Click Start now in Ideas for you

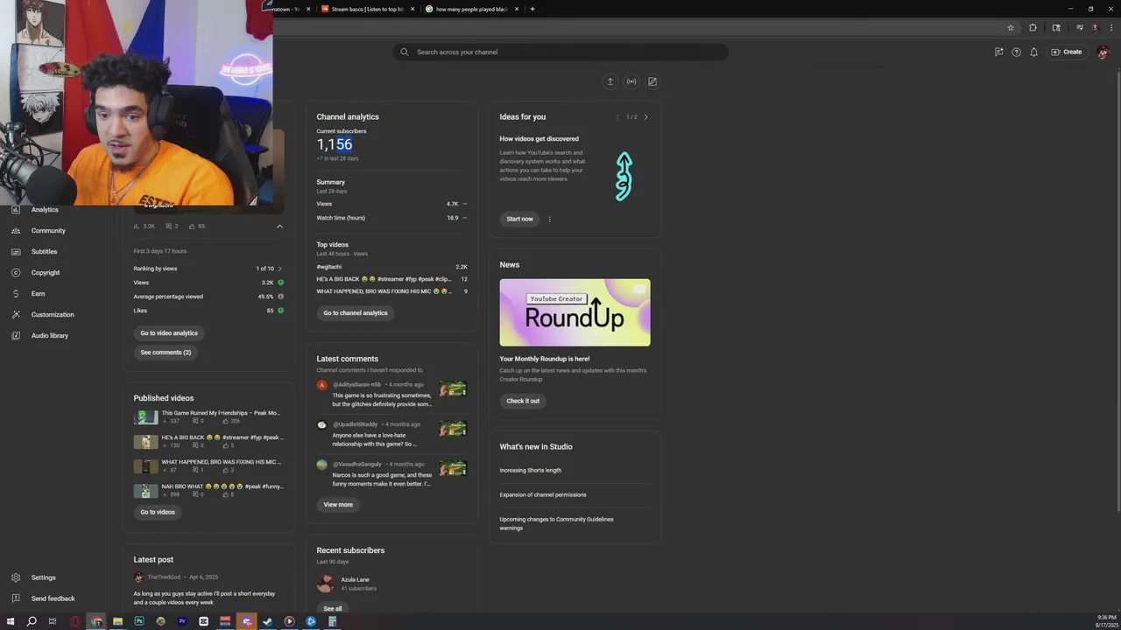519,219
